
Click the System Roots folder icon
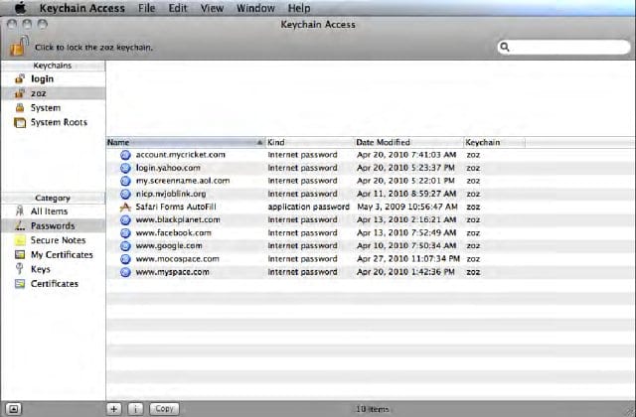point(20,122)
